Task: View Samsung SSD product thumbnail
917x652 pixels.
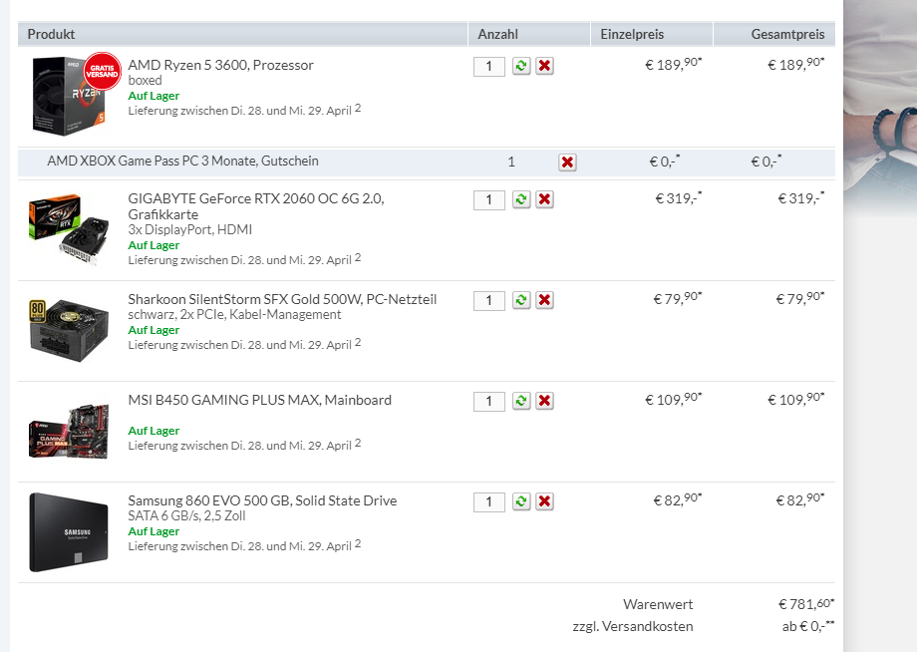Action: pos(69,532)
